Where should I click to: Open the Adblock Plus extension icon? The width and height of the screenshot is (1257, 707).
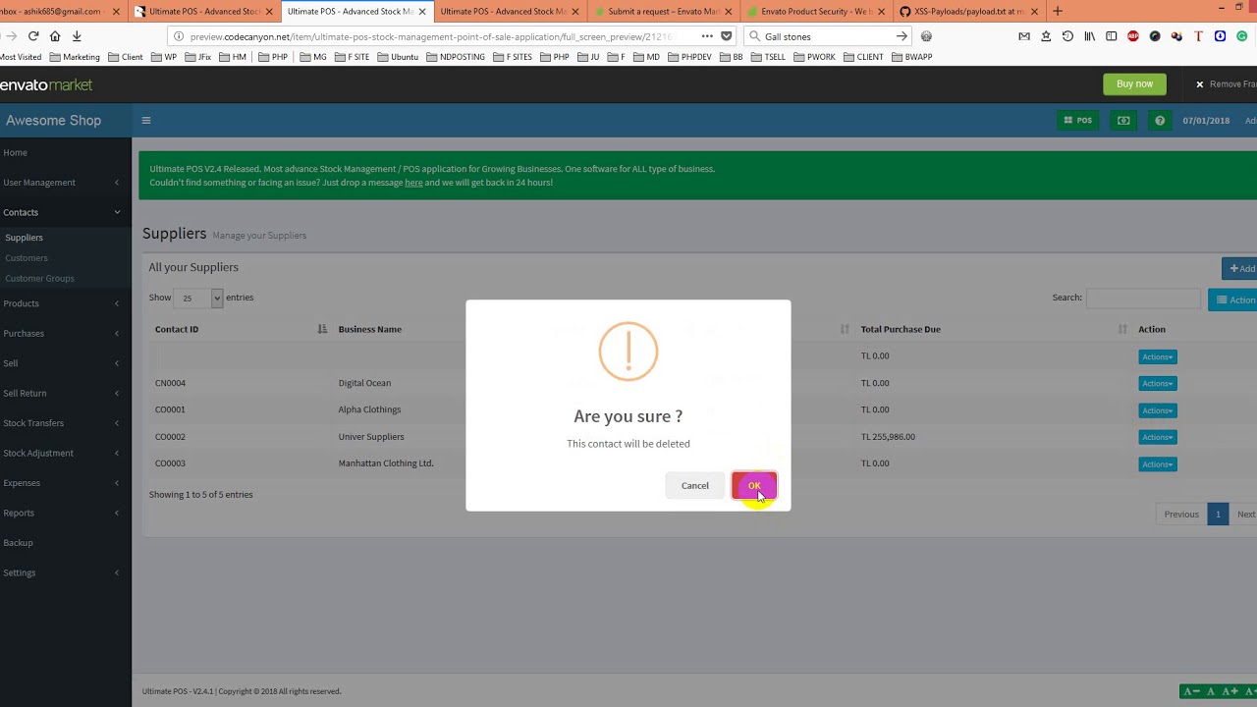(x=1132, y=36)
